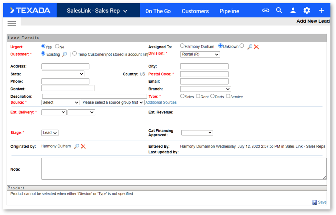Open the Customers menu
This screenshot has height=215, width=336.
tap(195, 11)
